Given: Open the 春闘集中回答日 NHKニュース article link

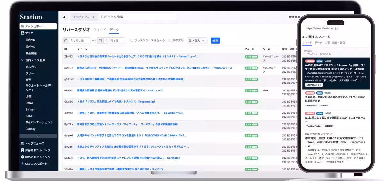Looking at the screenshot, I should coord(120,90).
